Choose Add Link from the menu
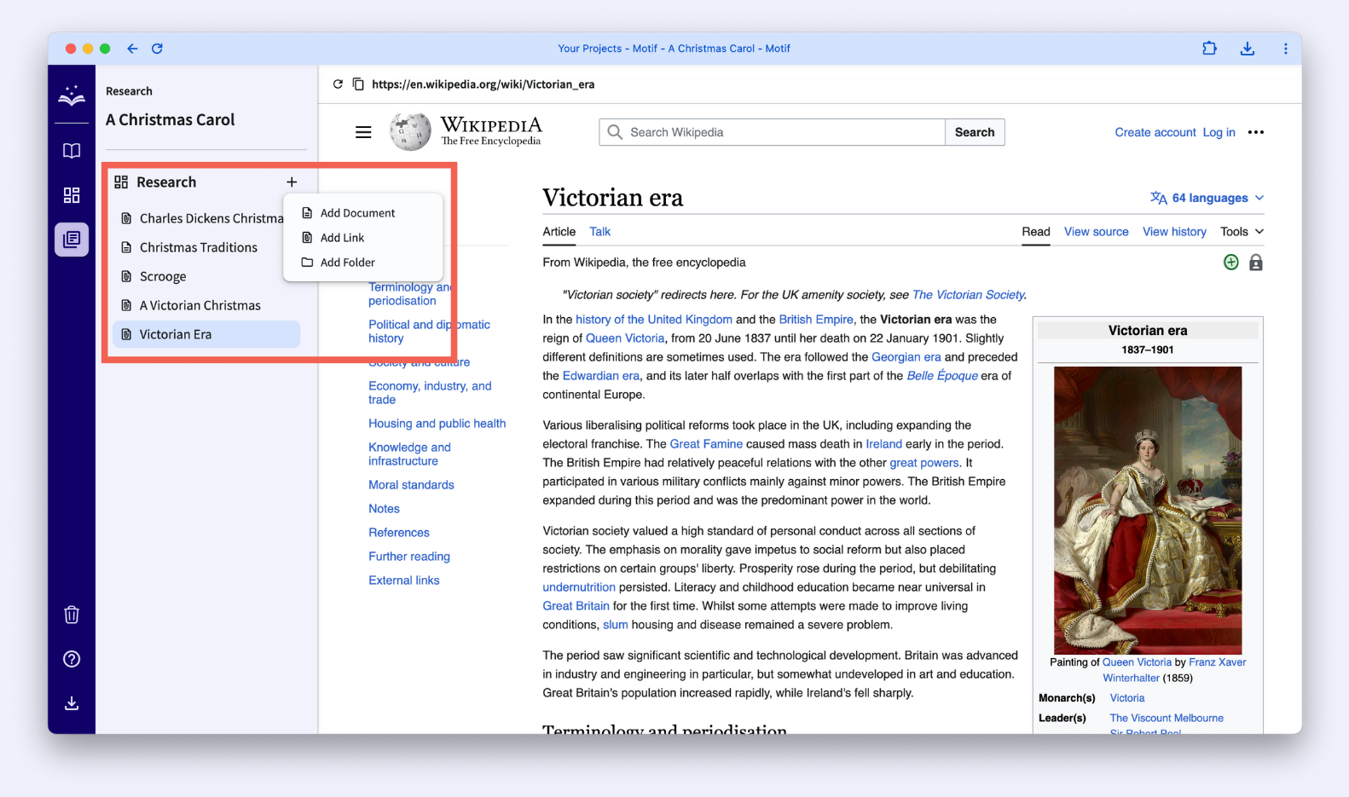 (363, 238)
